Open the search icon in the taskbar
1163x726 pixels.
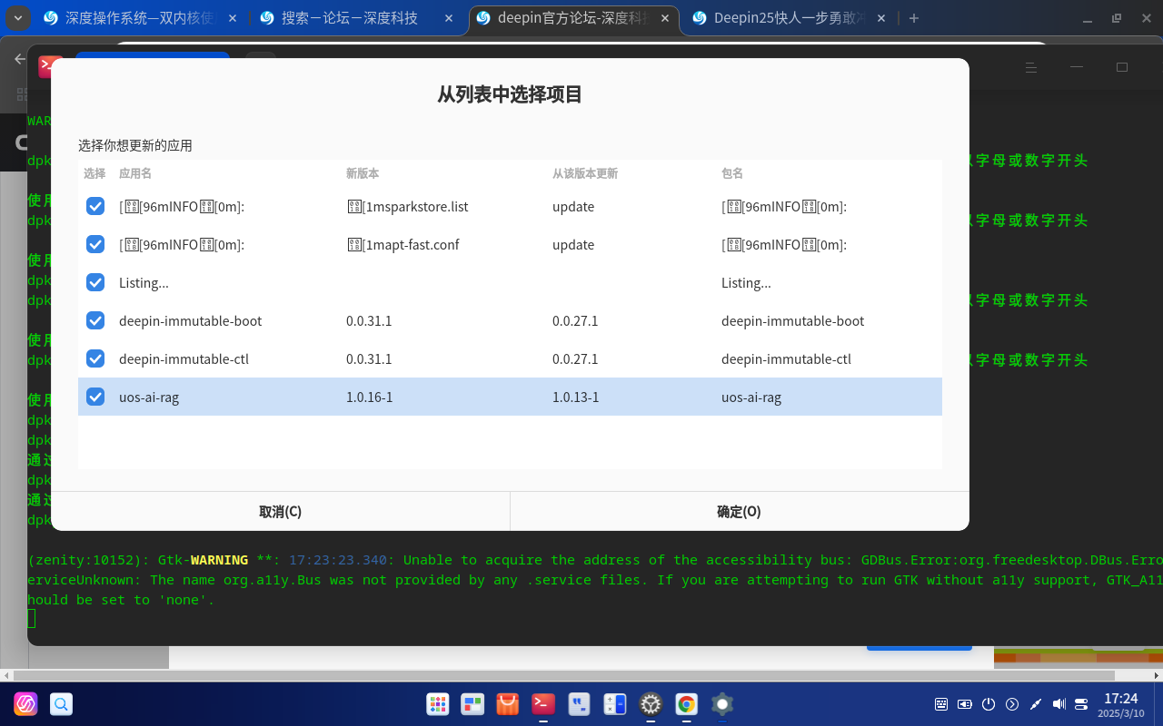coord(61,703)
